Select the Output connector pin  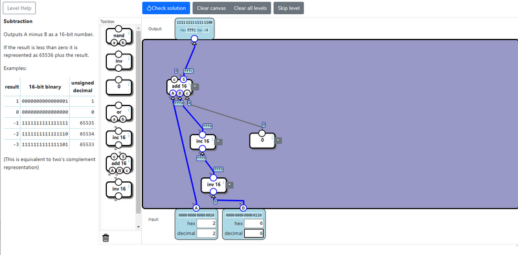[x=195, y=39]
